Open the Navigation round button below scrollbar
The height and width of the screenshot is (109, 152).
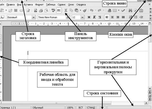coord(150,96)
